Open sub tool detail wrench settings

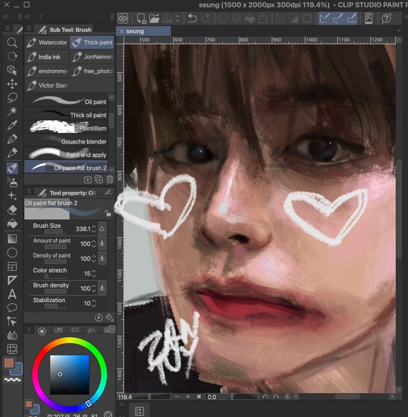(110, 317)
